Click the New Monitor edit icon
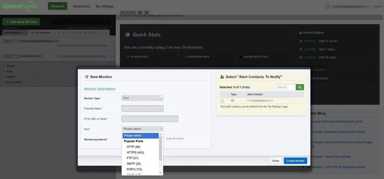 (x=87, y=77)
